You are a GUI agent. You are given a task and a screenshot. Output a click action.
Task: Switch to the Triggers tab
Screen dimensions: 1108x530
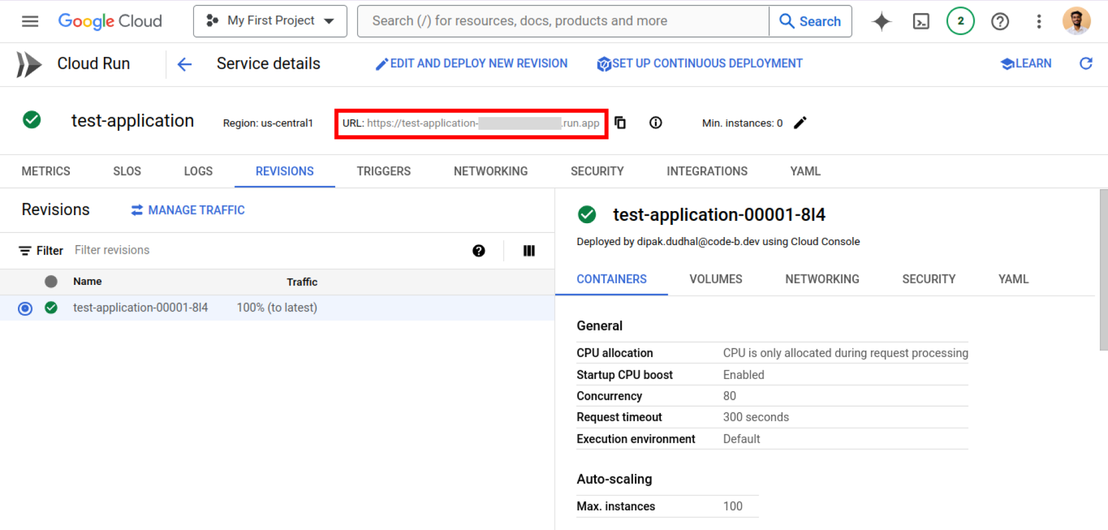point(384,171)
